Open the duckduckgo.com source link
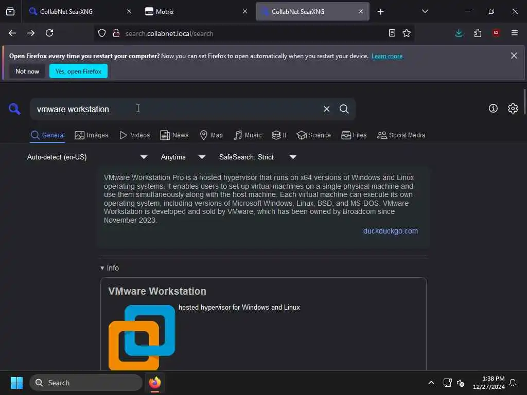Viewport: 527px width, 395px height. pyautogui.click(x=391, y=231)
